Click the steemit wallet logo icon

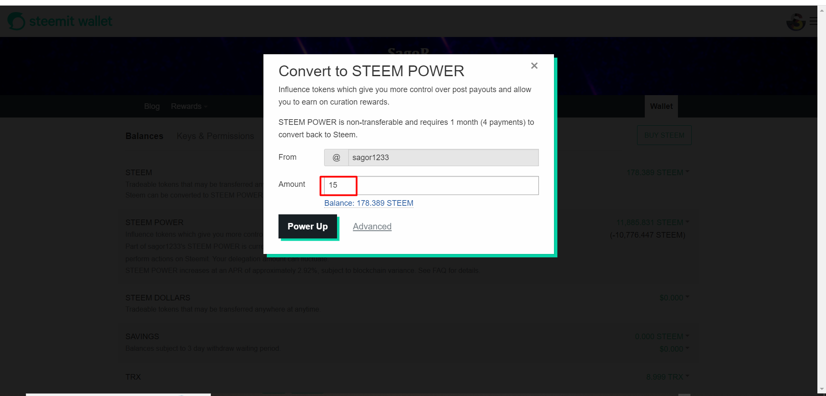pos(16,21)
